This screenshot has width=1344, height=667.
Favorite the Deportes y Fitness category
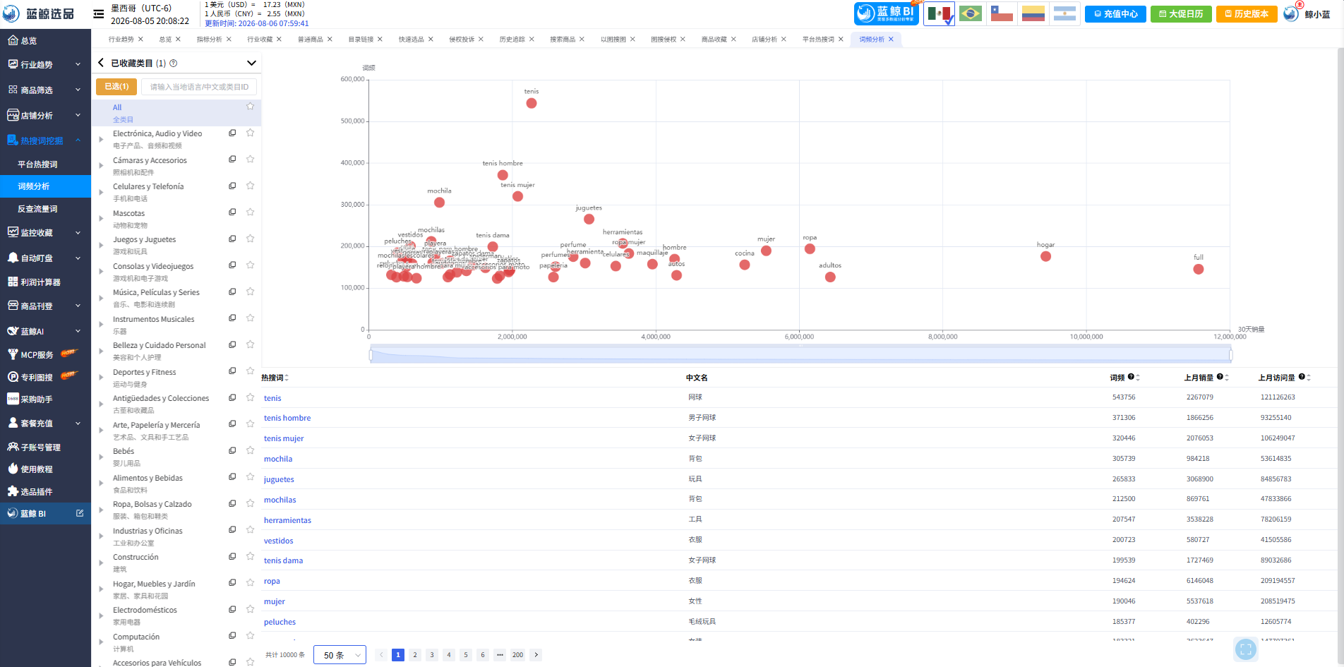tap(250, 371)
